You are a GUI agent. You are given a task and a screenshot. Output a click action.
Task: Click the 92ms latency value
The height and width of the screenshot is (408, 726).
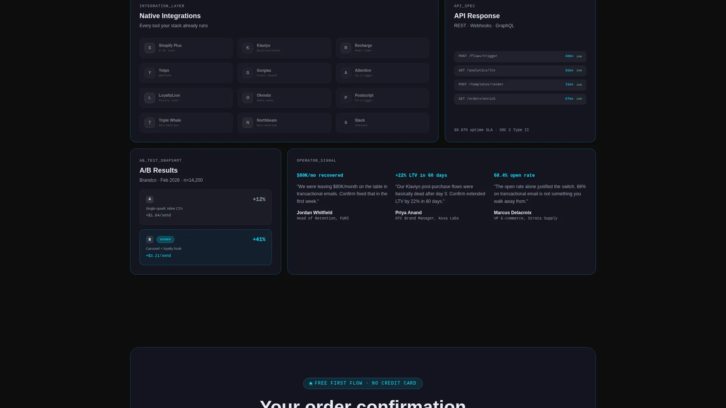pyautogui.click(x=569, y=71)
